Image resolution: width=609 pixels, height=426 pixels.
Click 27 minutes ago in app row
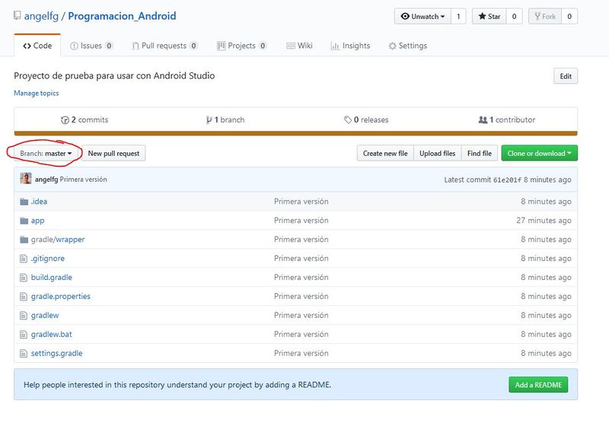tap(544, 221)
